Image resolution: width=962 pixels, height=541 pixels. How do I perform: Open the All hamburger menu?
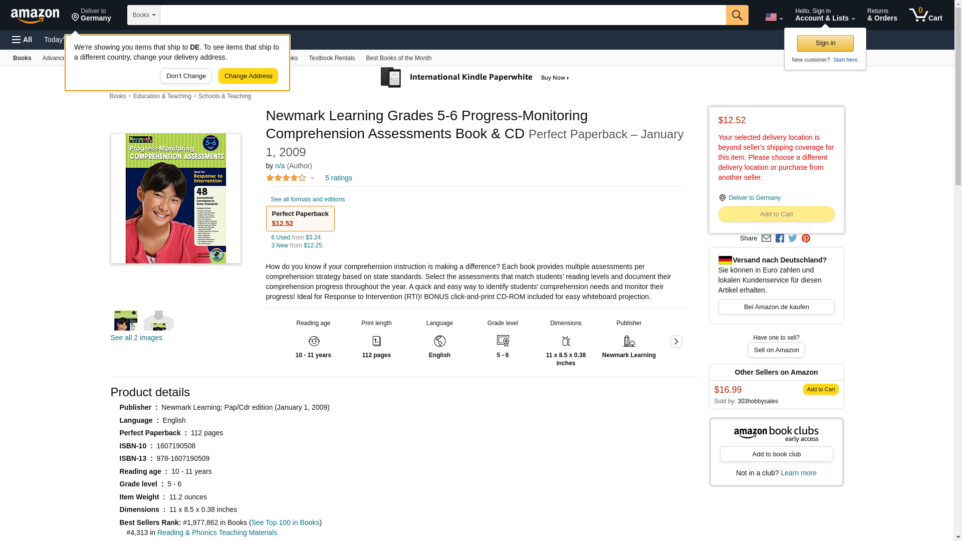[22, 40]
